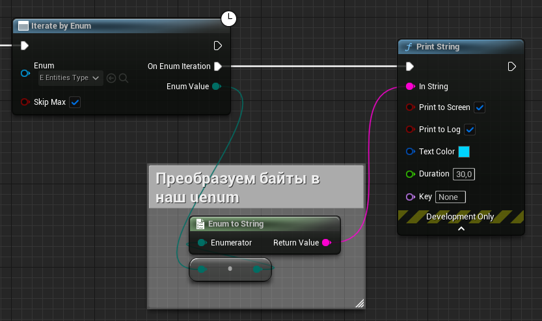Click the Key name input field

(x=450, y=197)
